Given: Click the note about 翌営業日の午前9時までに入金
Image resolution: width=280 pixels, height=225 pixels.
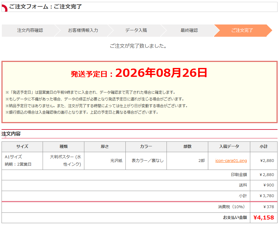Looking at the screenshot, I should point(91,92).
